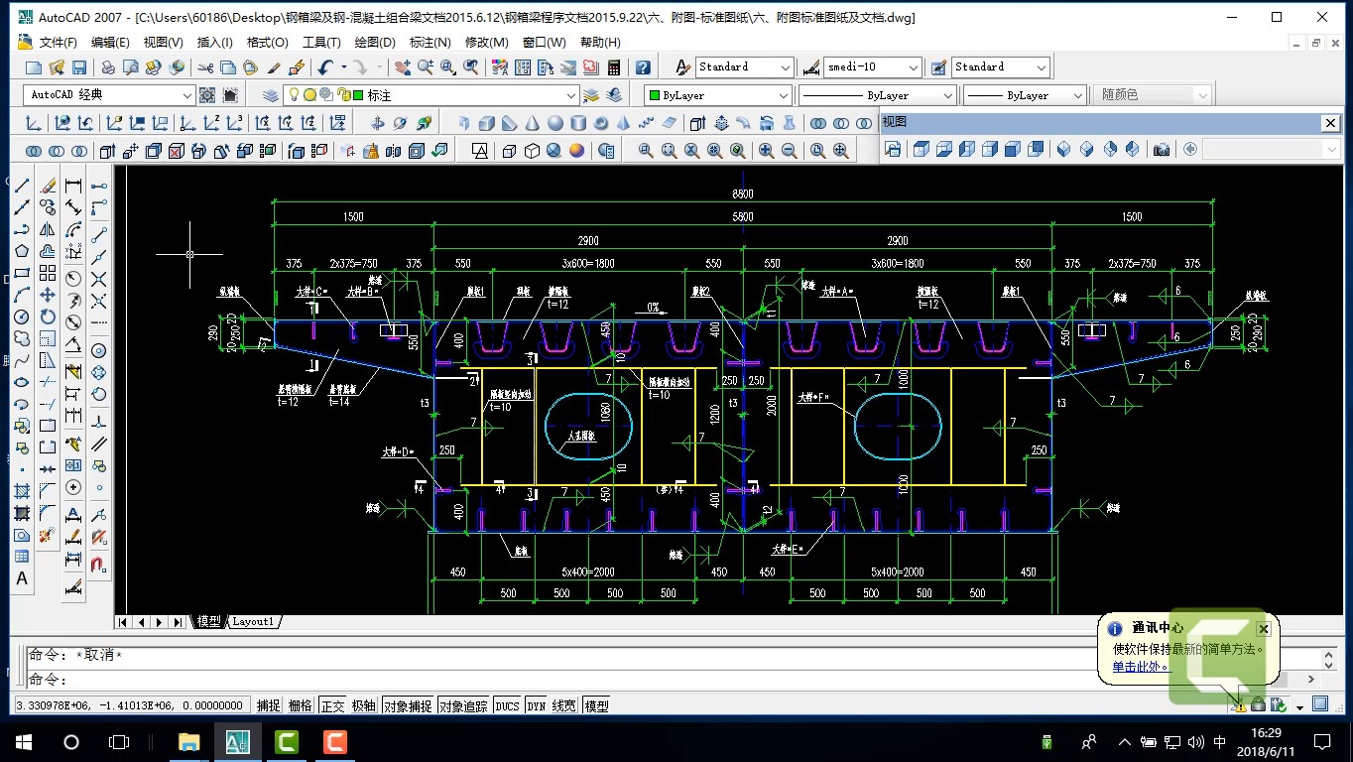Select the Rectangle draw tool
Viewport: 1353px width, 762px height.
[22, 273]
